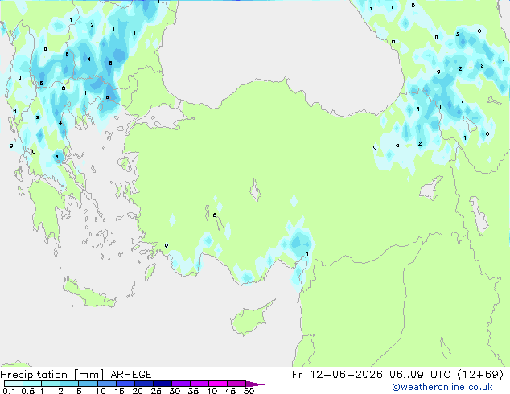
Task: Click the '(12+69)' forecast run label
Action: tap(481, 375)
